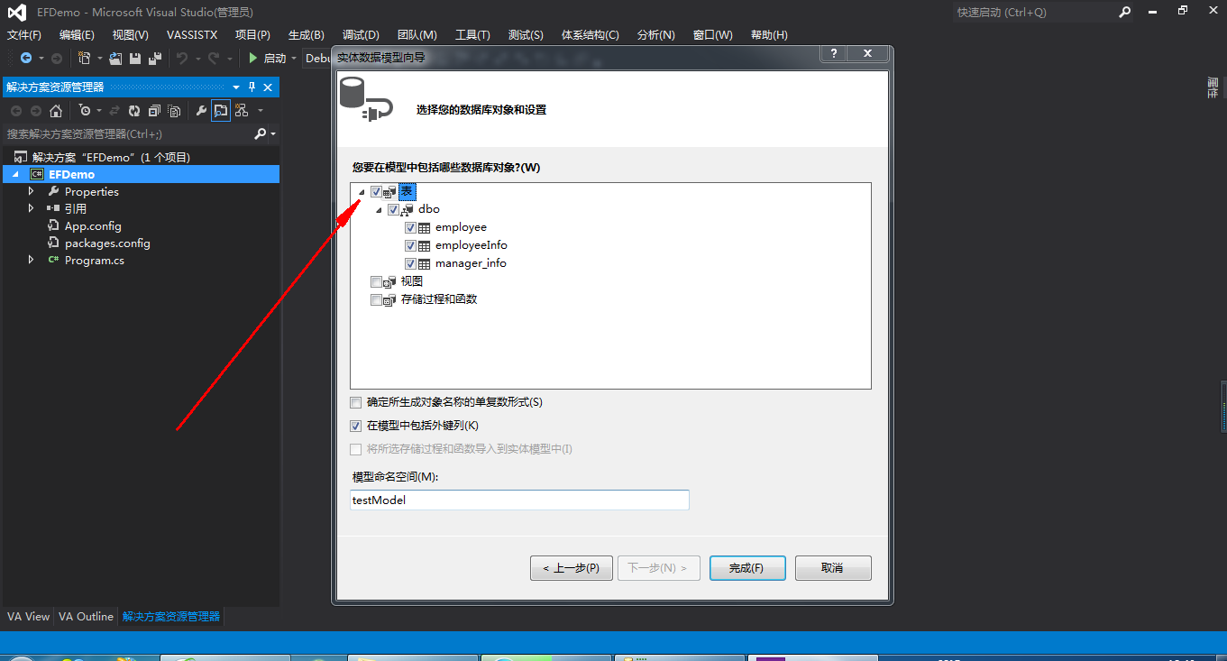Viewport: 1227px width, 661px height.
Task: Uncheck the manager_info table checkbox
Action: (410, 263)
